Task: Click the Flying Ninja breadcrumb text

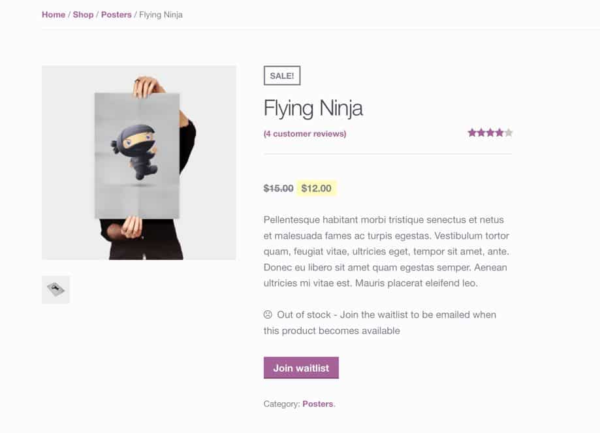Action: tap(159, 14)
